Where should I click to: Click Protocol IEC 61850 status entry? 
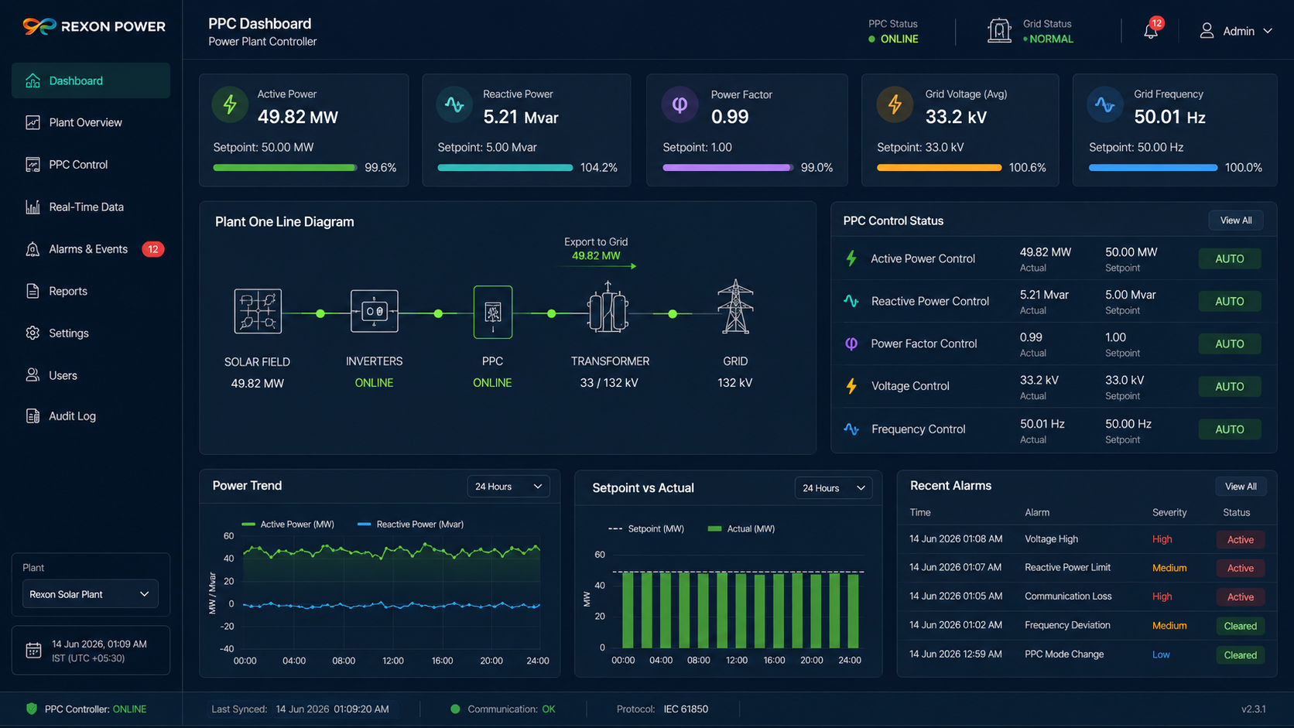tap(662, 709)
